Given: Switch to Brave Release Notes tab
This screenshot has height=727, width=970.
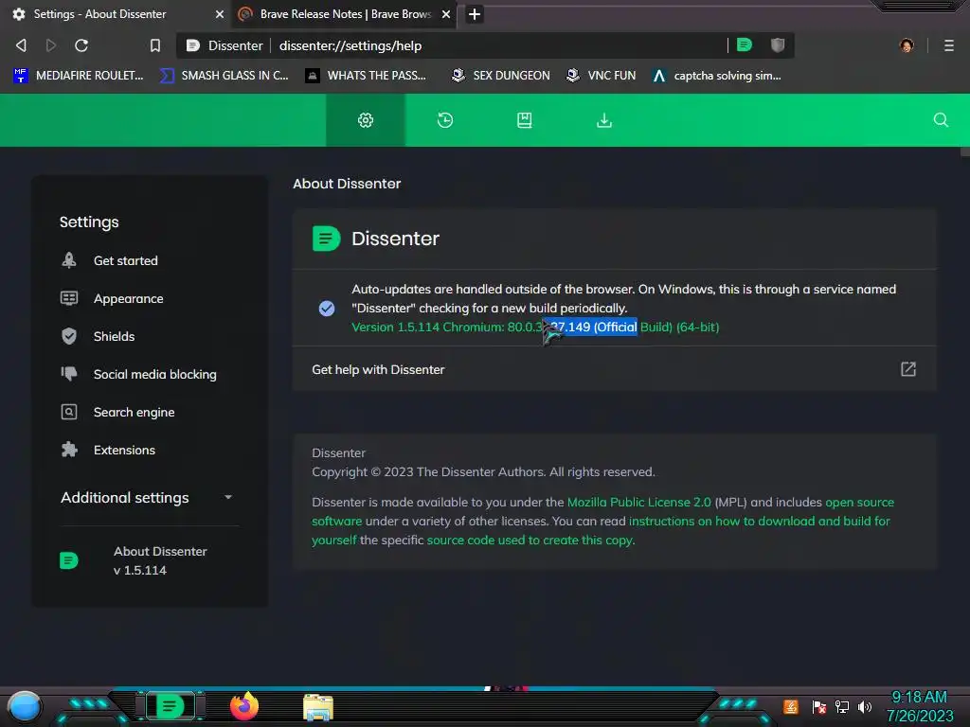Looking at the screenshot, I should click(345, 14).
